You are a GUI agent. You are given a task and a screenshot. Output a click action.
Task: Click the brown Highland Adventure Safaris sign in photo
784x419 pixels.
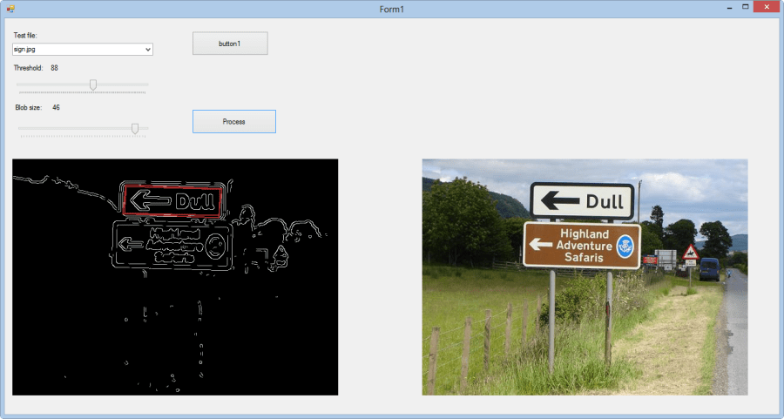[581, 245]
